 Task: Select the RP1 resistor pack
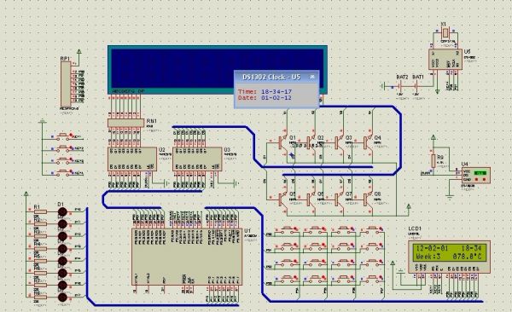(x=66, y=84)
